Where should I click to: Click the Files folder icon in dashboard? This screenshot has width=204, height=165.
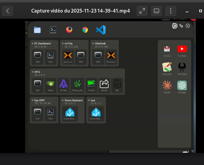37,30
